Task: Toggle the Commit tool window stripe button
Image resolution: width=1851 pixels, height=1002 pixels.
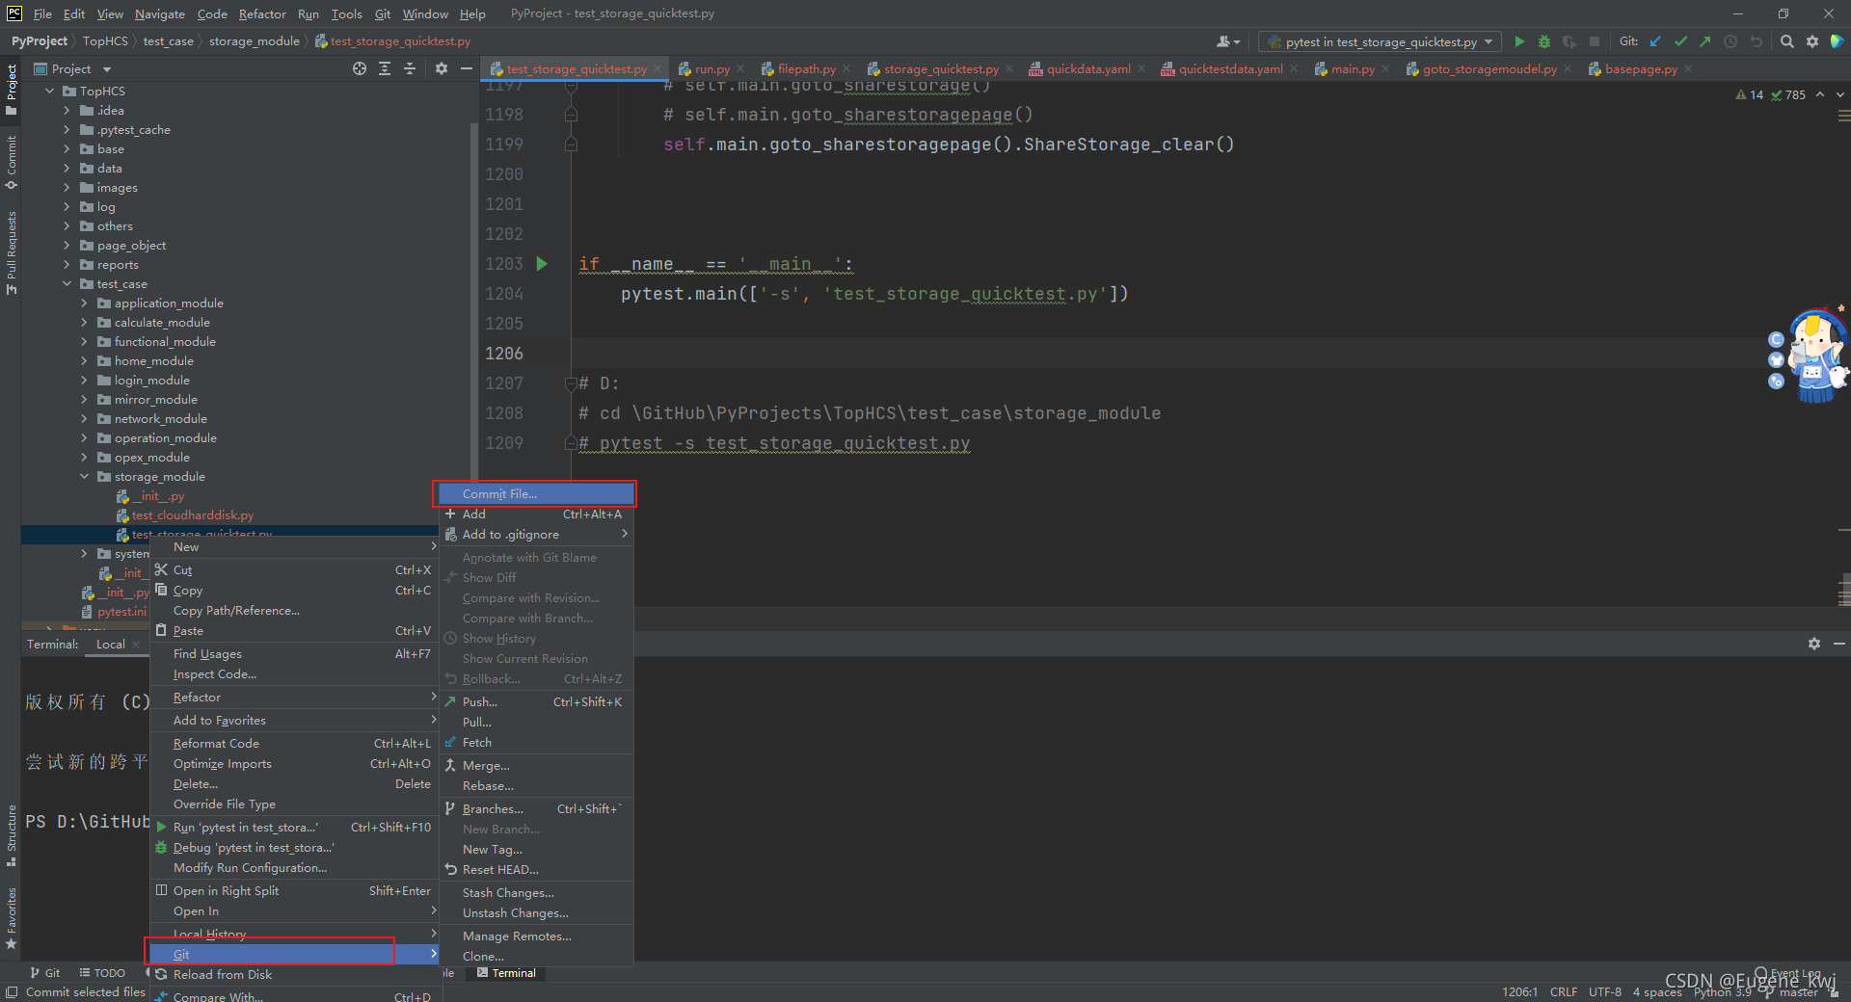Action: pyautogui.click(x=11, y=163)
